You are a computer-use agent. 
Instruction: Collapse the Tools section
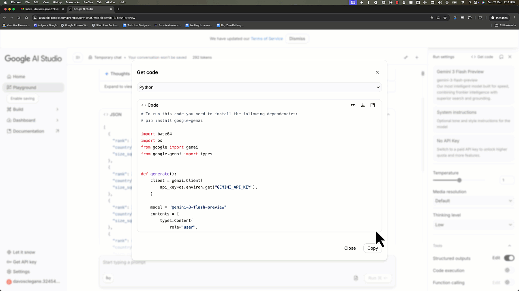click(x=509, y=246)
